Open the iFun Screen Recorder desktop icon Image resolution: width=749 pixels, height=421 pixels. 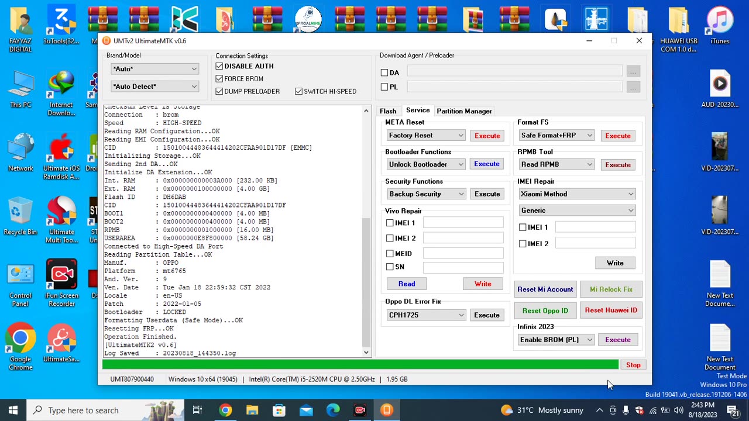click(61, 284)
